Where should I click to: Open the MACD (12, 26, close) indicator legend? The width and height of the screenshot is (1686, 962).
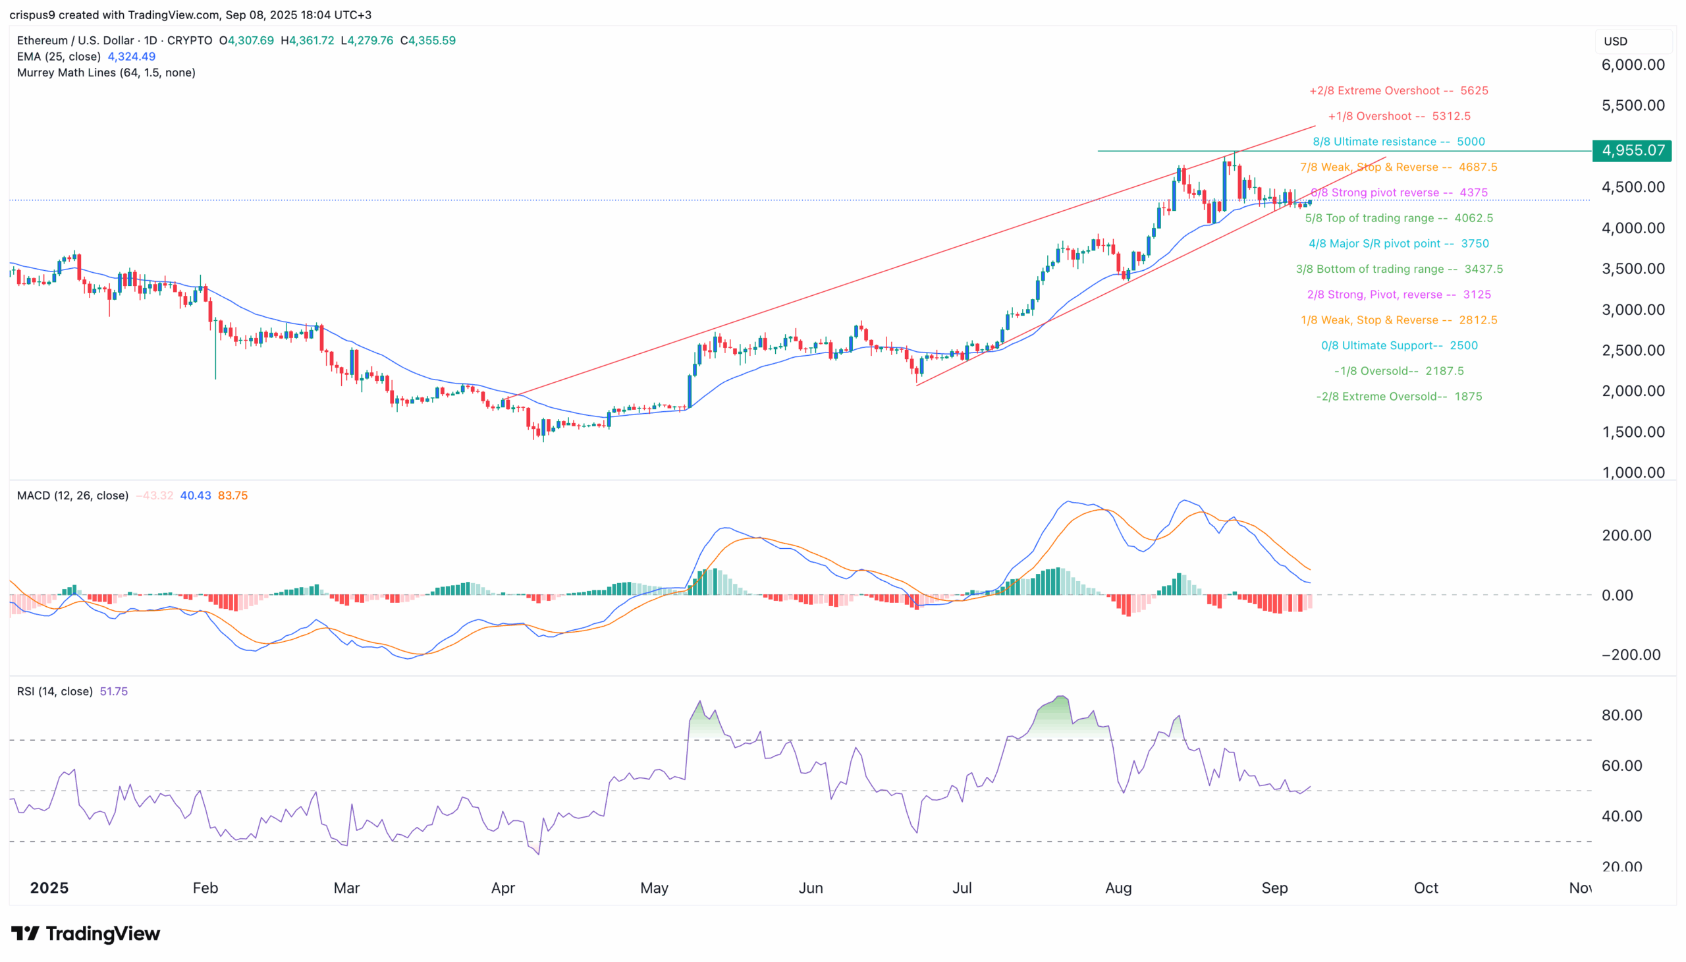coord(72,495)
